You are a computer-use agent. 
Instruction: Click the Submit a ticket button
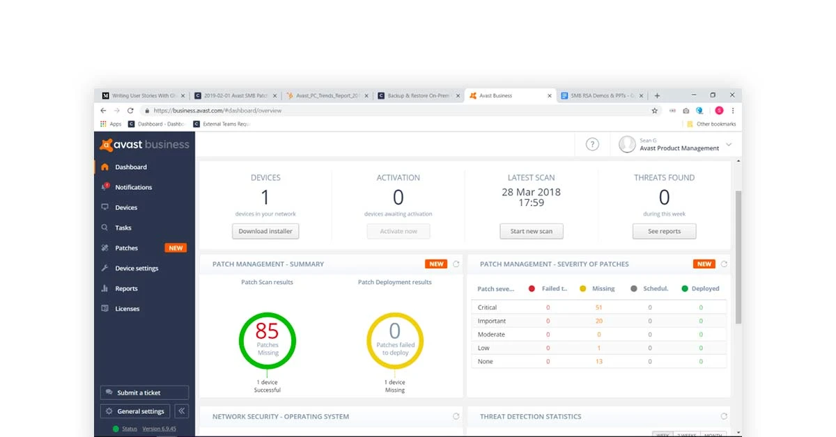(x=144, y=392)
